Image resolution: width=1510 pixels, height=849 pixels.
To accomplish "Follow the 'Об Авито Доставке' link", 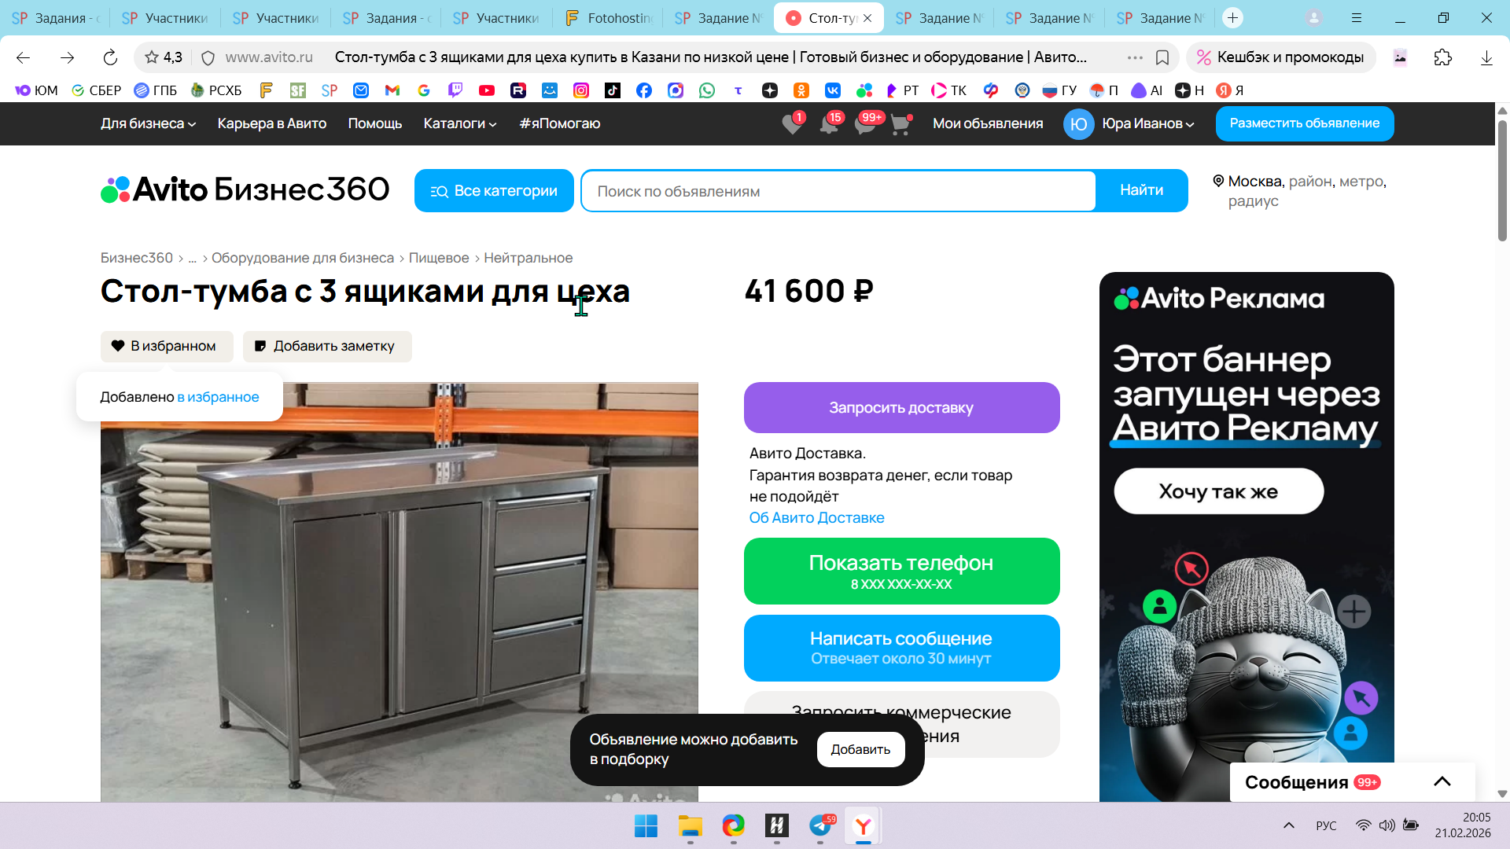I will [816, 517].
